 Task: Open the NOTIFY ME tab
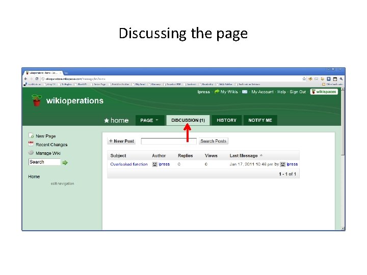pos(260,120)
